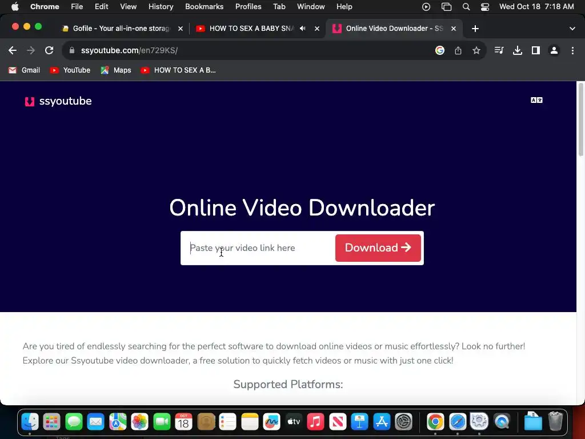Image resolution: width=585 pixels, height=439 pixels.
Task: Open Finder from the Dock
Action: 30,422
